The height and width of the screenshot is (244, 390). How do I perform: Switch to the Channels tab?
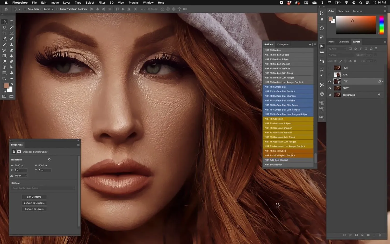[343, 42]
